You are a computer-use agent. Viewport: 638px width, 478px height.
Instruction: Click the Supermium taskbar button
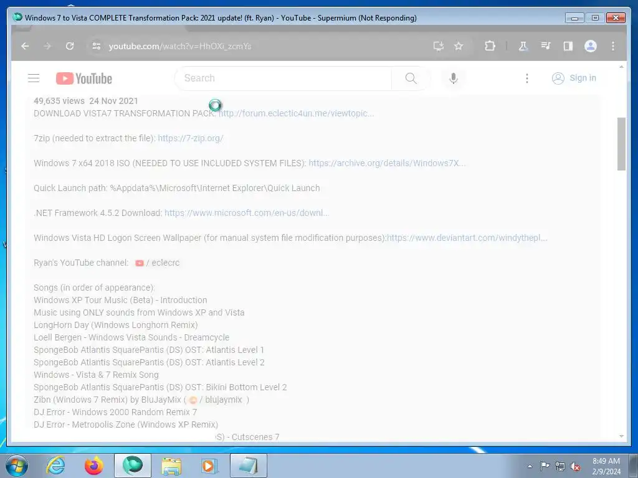coord(133,466)
